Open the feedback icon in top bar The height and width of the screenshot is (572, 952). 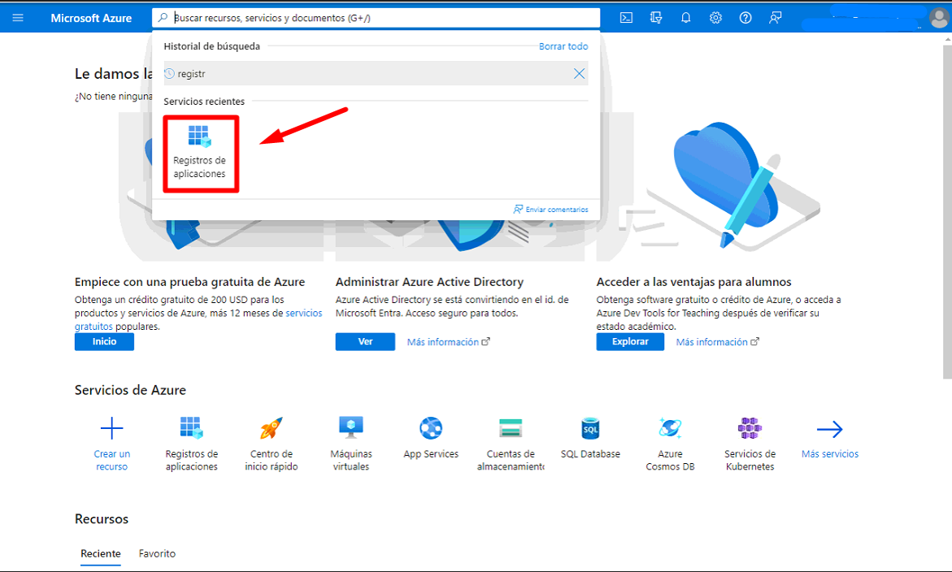tap(775, 18)
